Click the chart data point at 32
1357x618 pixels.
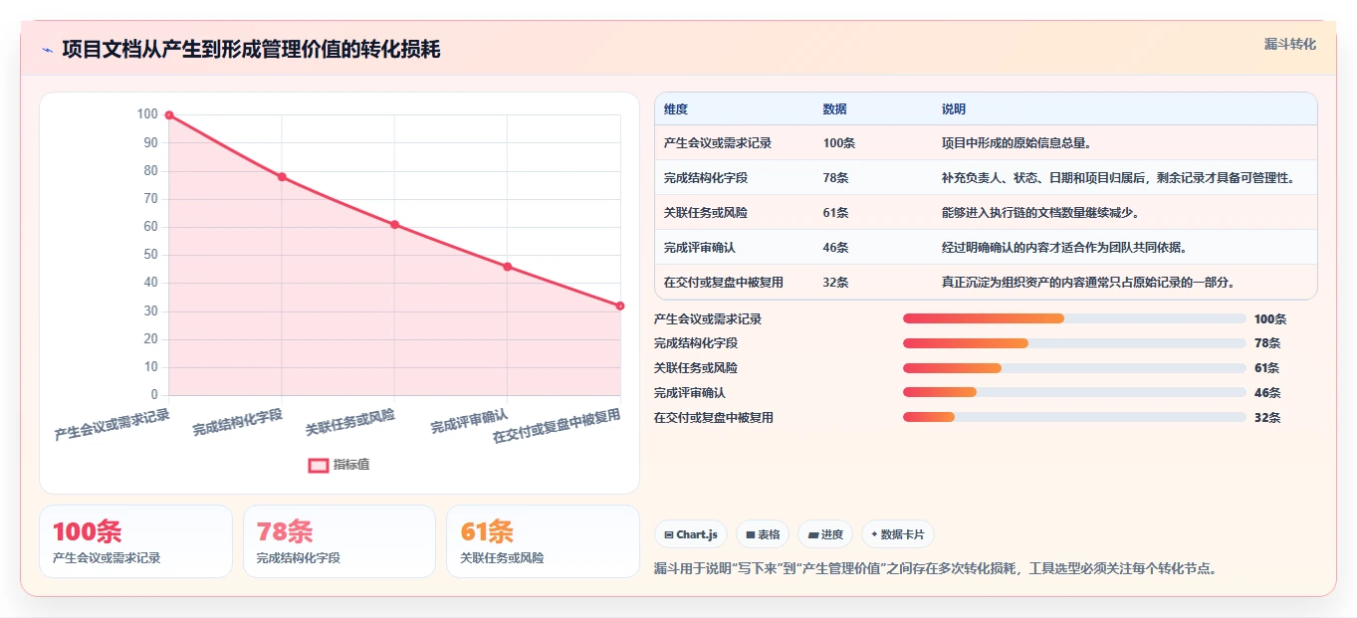pos(619,306)
